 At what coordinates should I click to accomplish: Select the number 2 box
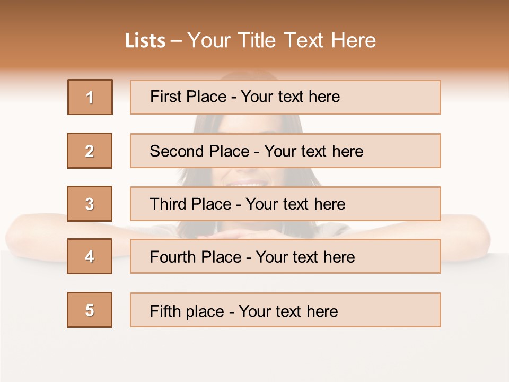(90, 151)
